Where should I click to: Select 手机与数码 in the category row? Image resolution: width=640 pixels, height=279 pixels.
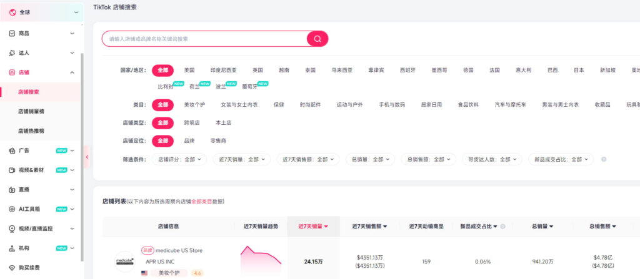click(x=392, y=105)
